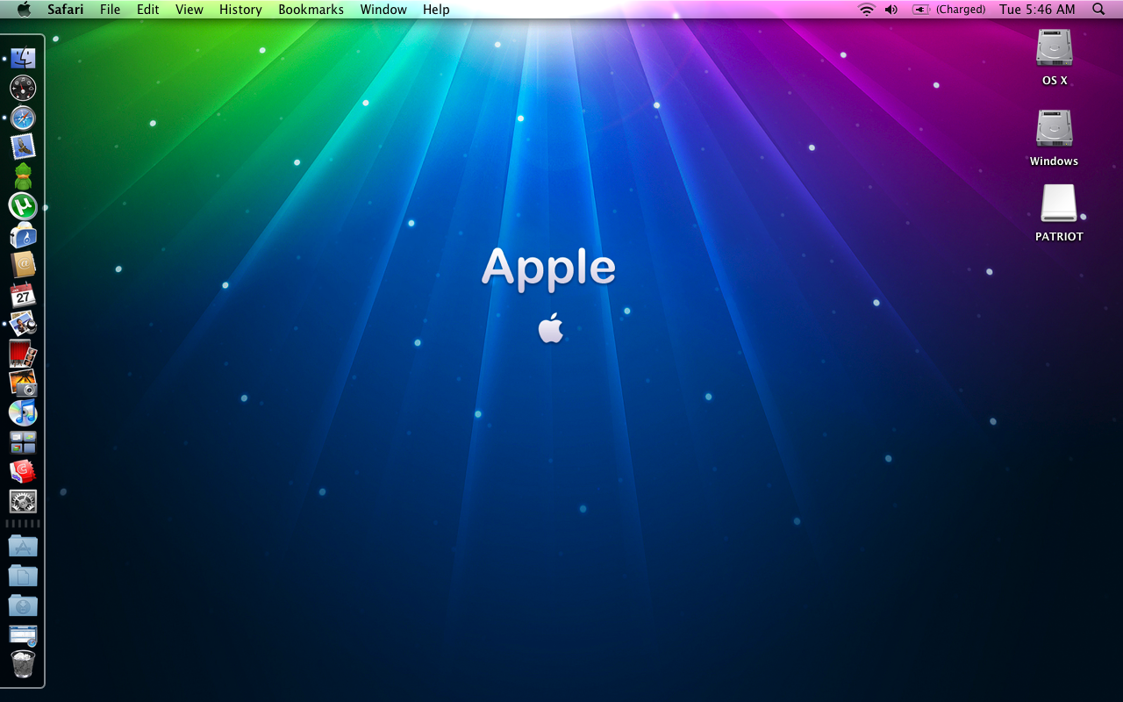Launch iCal calendar showing 27
The image size is (1123, 702).
[x=23, y=295]
